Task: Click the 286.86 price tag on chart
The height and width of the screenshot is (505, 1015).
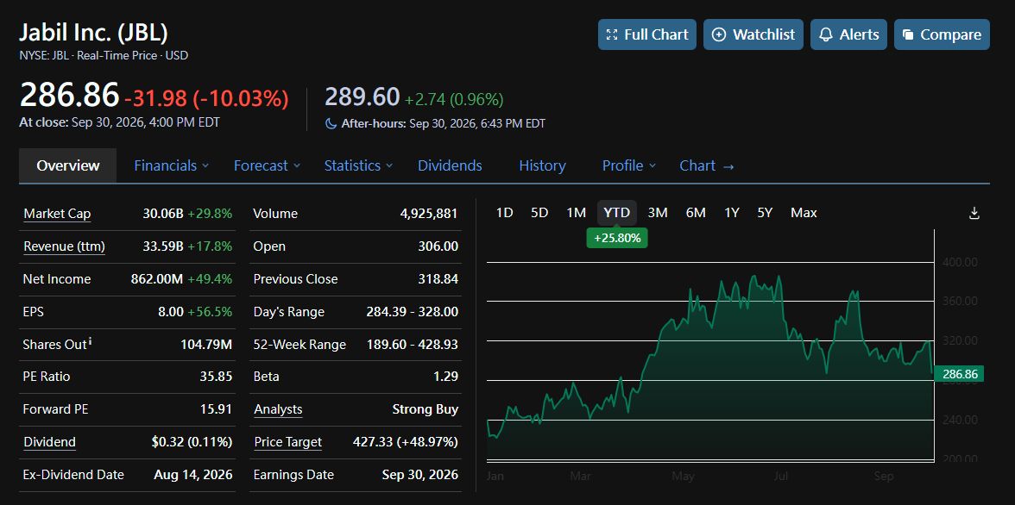Action: click(960, 374)
